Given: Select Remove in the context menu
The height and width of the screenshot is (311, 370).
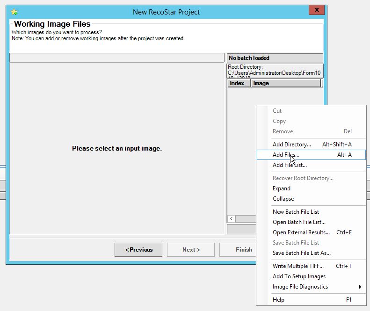Looking at the screenshot, I should tap(311, 131).
